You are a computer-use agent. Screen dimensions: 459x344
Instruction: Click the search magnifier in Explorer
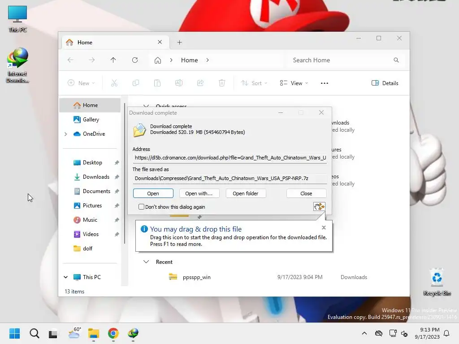pyautogui.click(x=396, y=60)
